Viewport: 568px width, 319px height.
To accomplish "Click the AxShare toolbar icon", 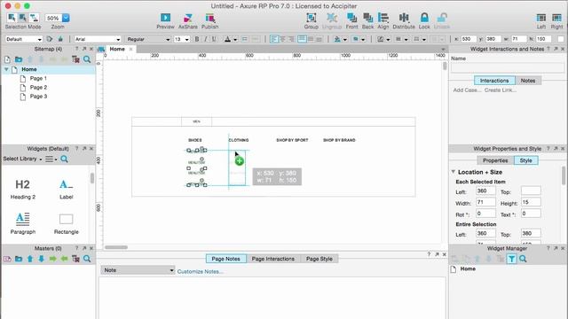I will tap(188, 20).
